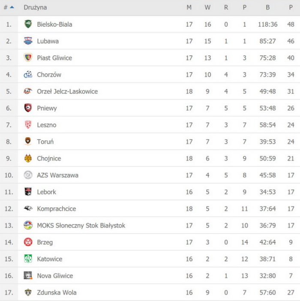Click the Brzeg red team logo

click(x=28, y=242)
